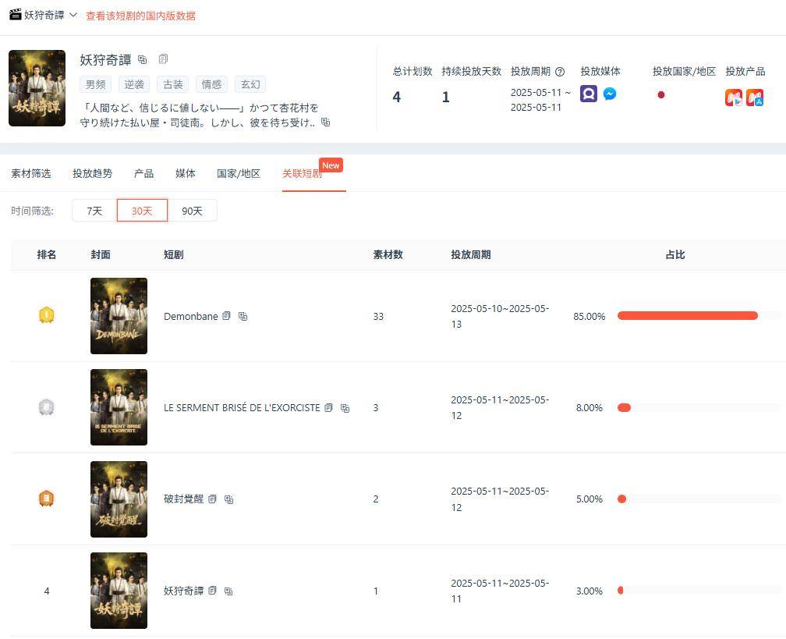This screenshot has width=786, height=639.
Task: Switch to the 投放趋势 tab
Action: [92, 173]
